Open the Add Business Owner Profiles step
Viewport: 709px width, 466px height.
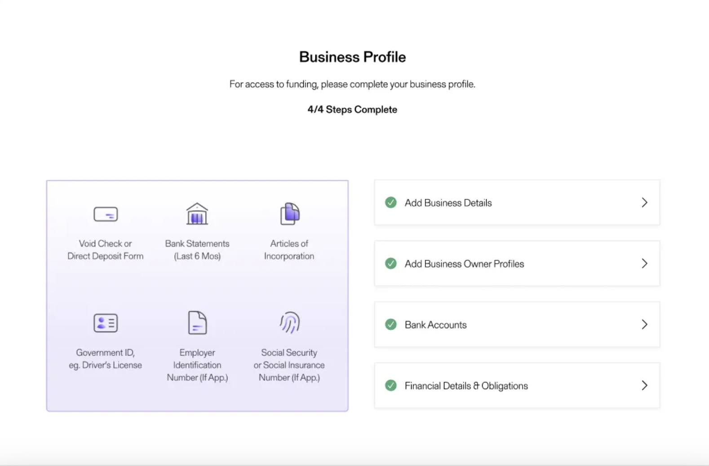517,264
